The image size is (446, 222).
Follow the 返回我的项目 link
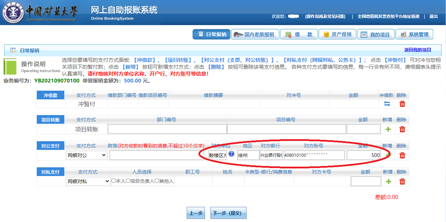[x=417, y=50]
